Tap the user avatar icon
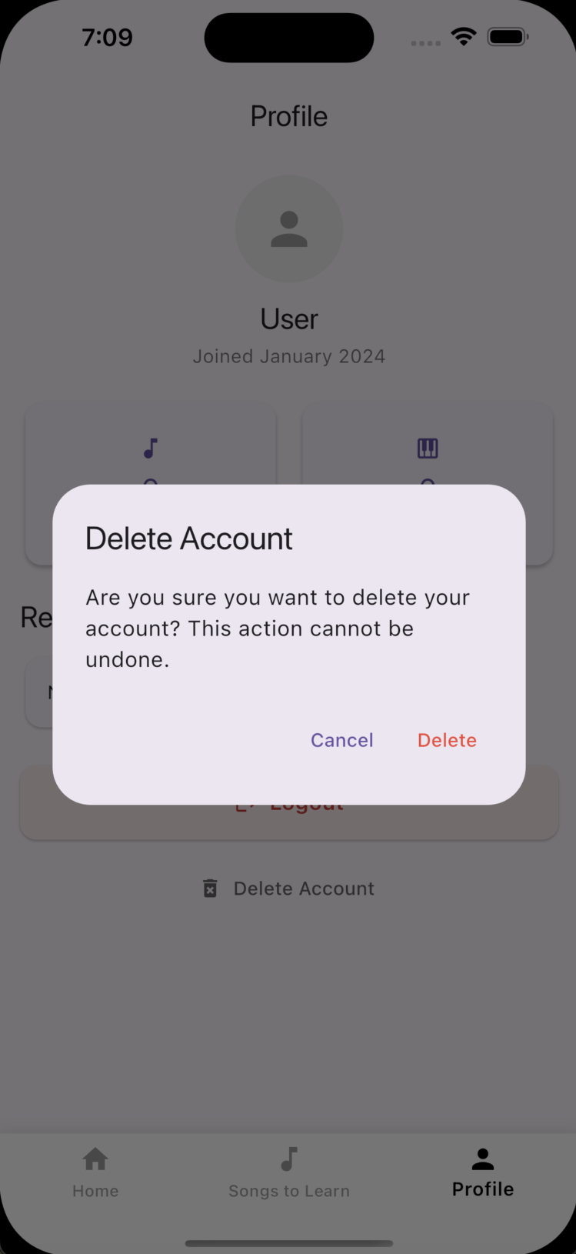Image resolution: width=576 pixels, height=1254 pixels. 289,228
